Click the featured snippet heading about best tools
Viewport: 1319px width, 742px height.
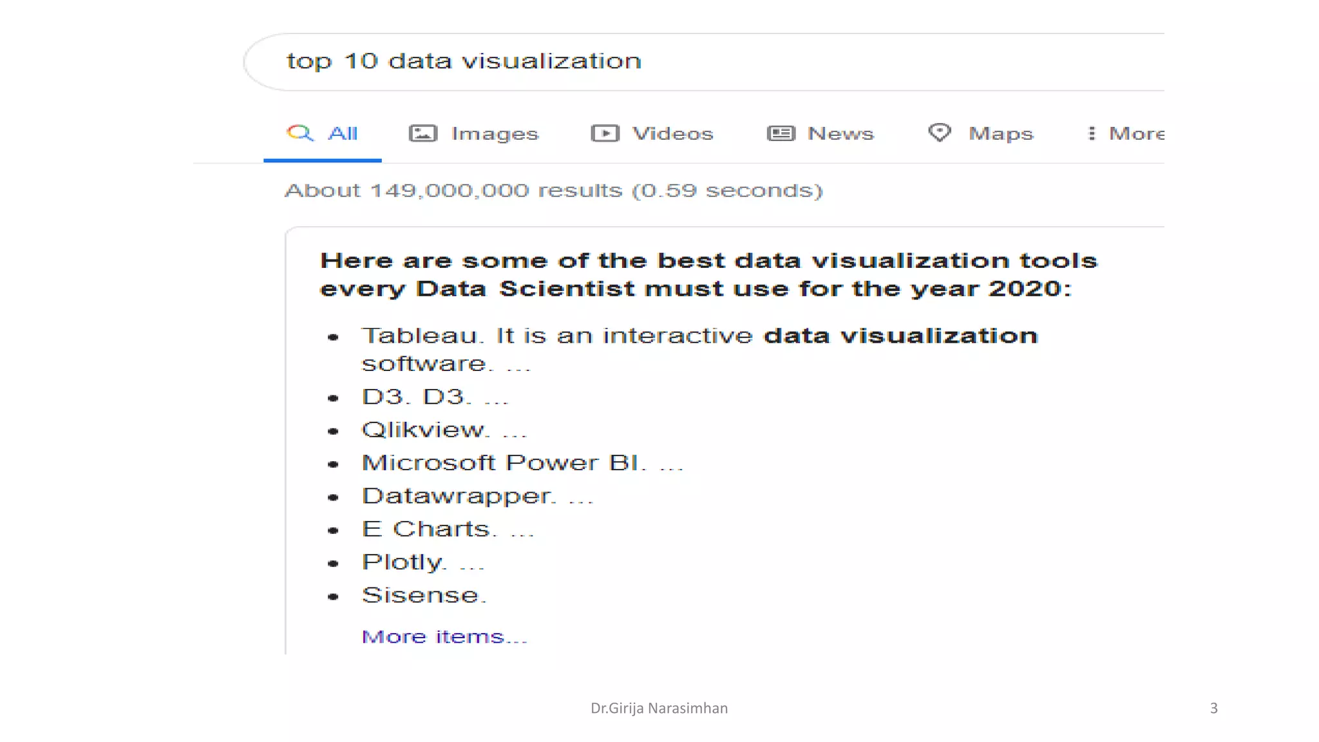(708, 274)
